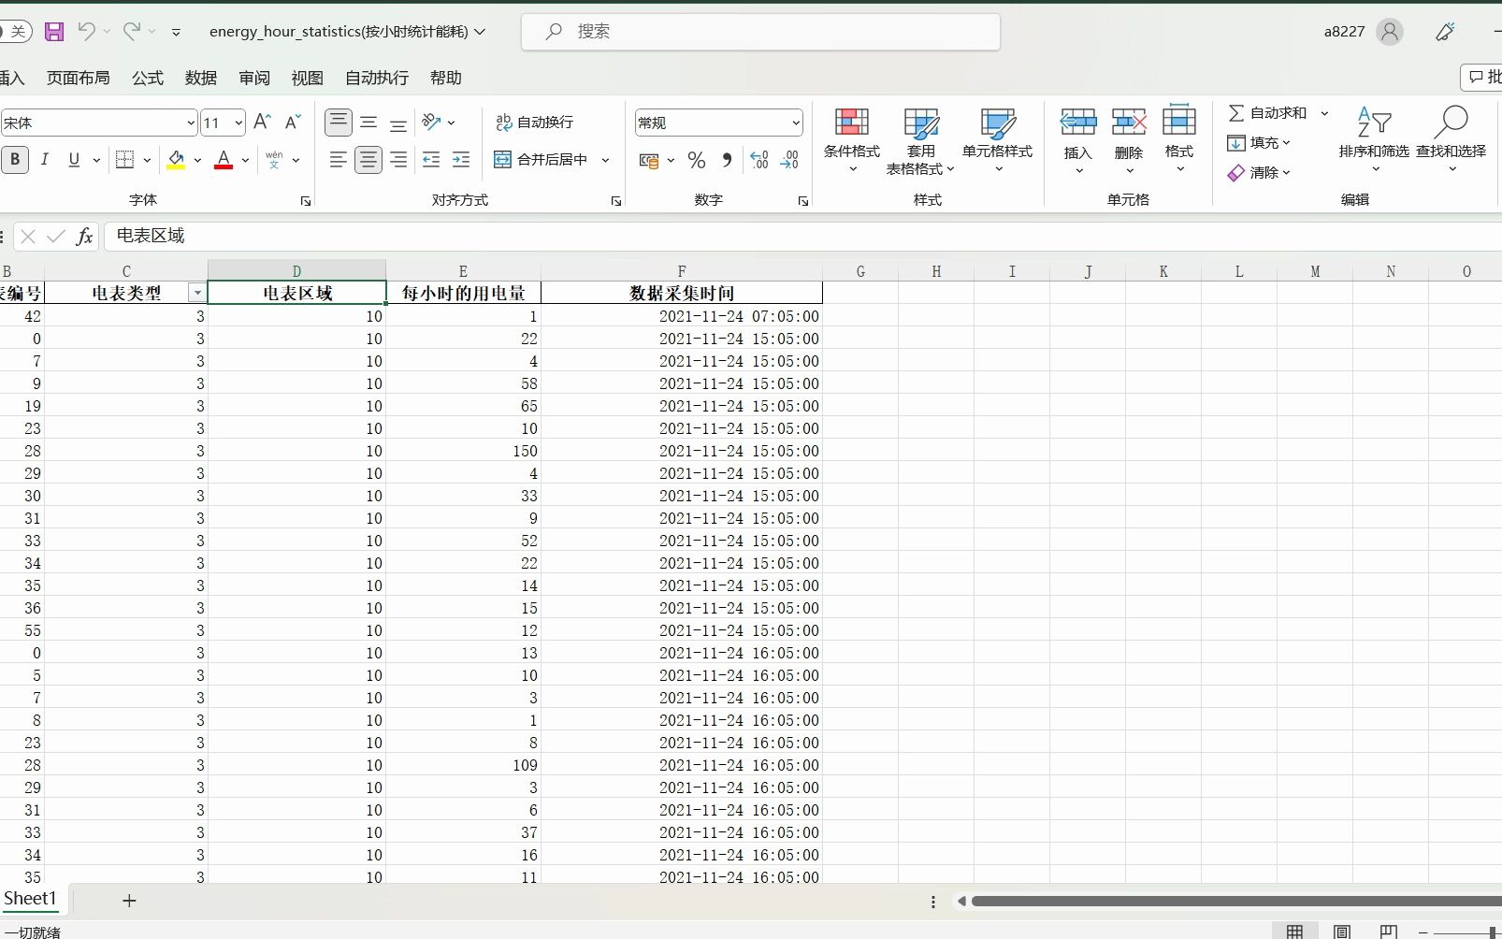This screenshot has width=1502, height=939.
Task: Open the fill color dropdown arrow
Action: (197, 160)
